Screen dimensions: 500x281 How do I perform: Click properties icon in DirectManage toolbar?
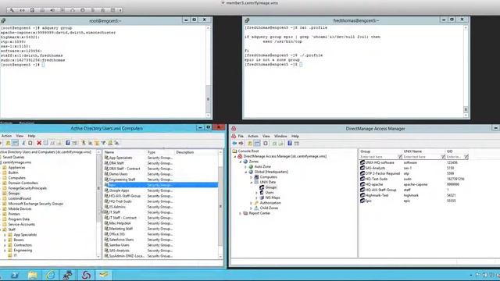click(x=266, y=144)
